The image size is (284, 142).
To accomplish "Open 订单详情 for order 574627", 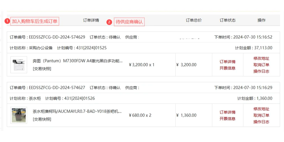I will click(228, 112).
